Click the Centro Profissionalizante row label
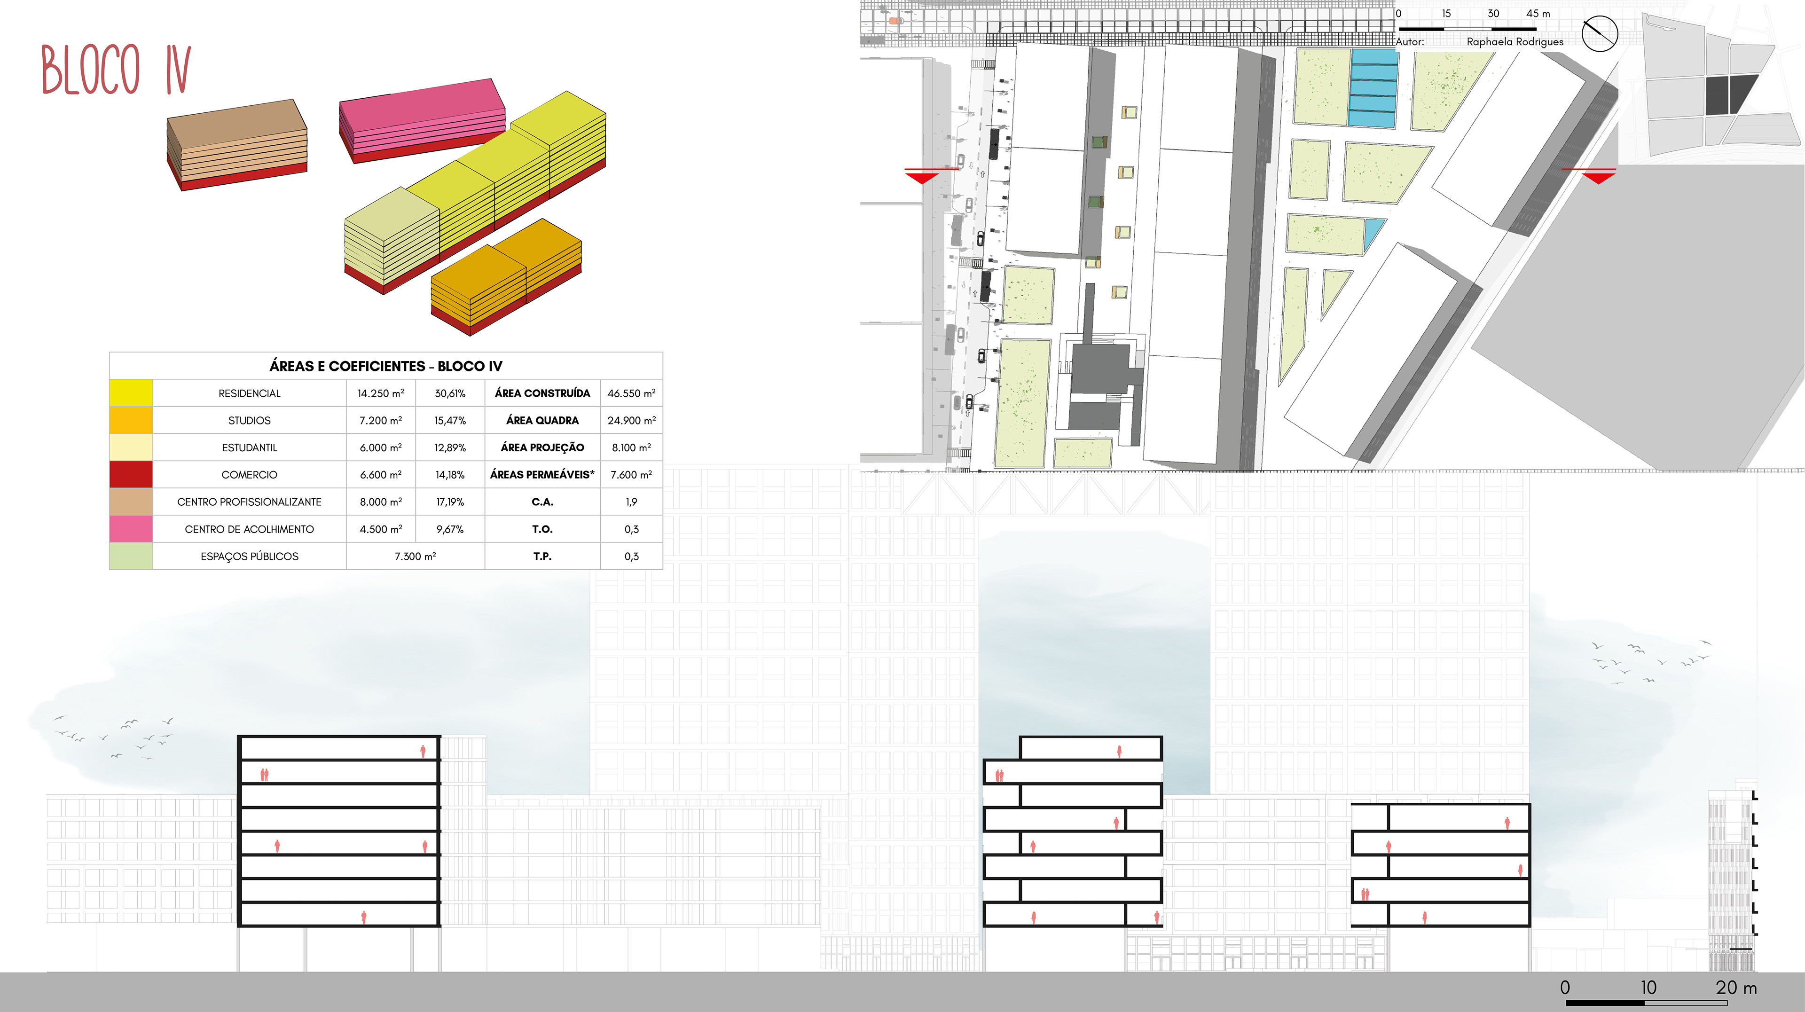 [x=249, y=502]
